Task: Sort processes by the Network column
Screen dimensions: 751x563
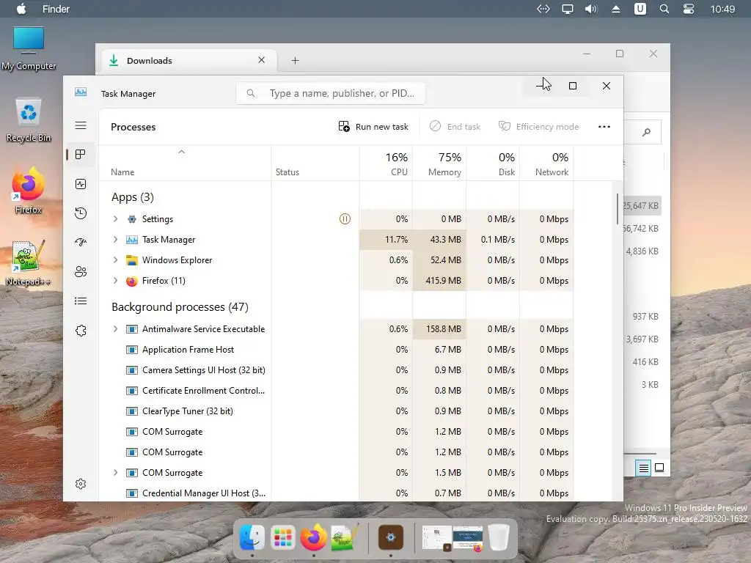Action: tap(547, 163)
